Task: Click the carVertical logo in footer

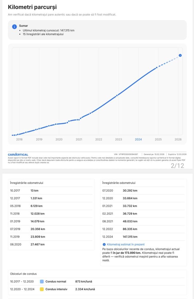Action: pyautogui.click(x=18, y=155)
